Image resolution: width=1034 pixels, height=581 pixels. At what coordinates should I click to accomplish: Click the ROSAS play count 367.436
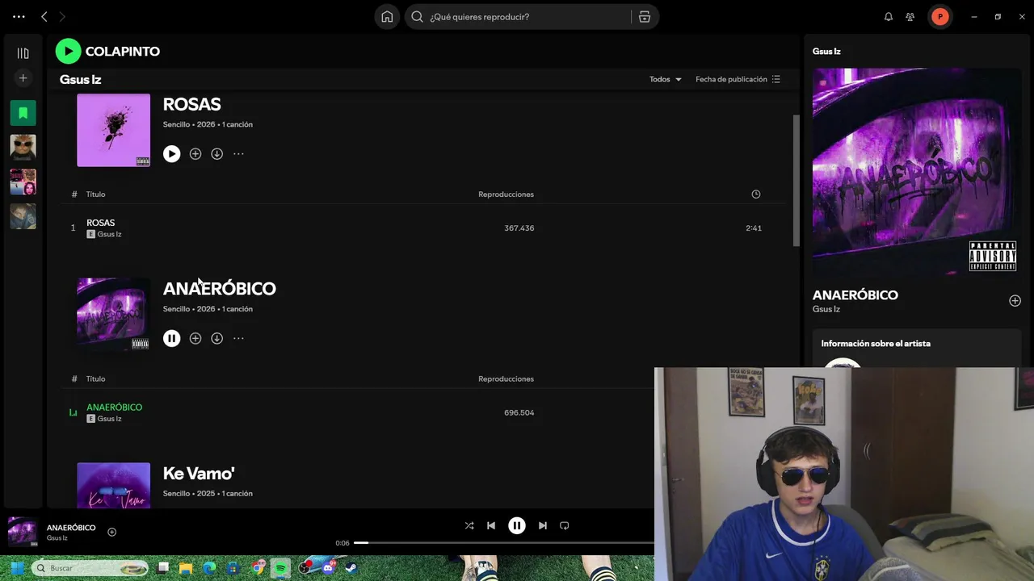coord(519,228)
